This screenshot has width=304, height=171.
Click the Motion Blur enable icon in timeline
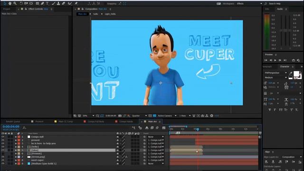[x=157, y=128]
